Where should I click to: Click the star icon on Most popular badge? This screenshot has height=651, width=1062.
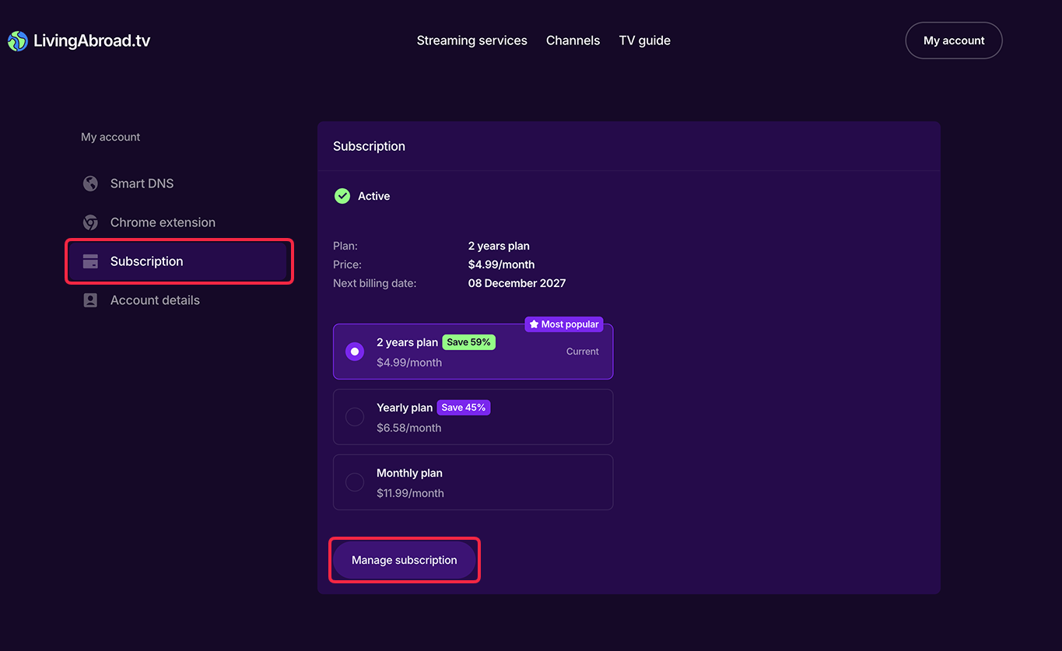click(534, 324)
